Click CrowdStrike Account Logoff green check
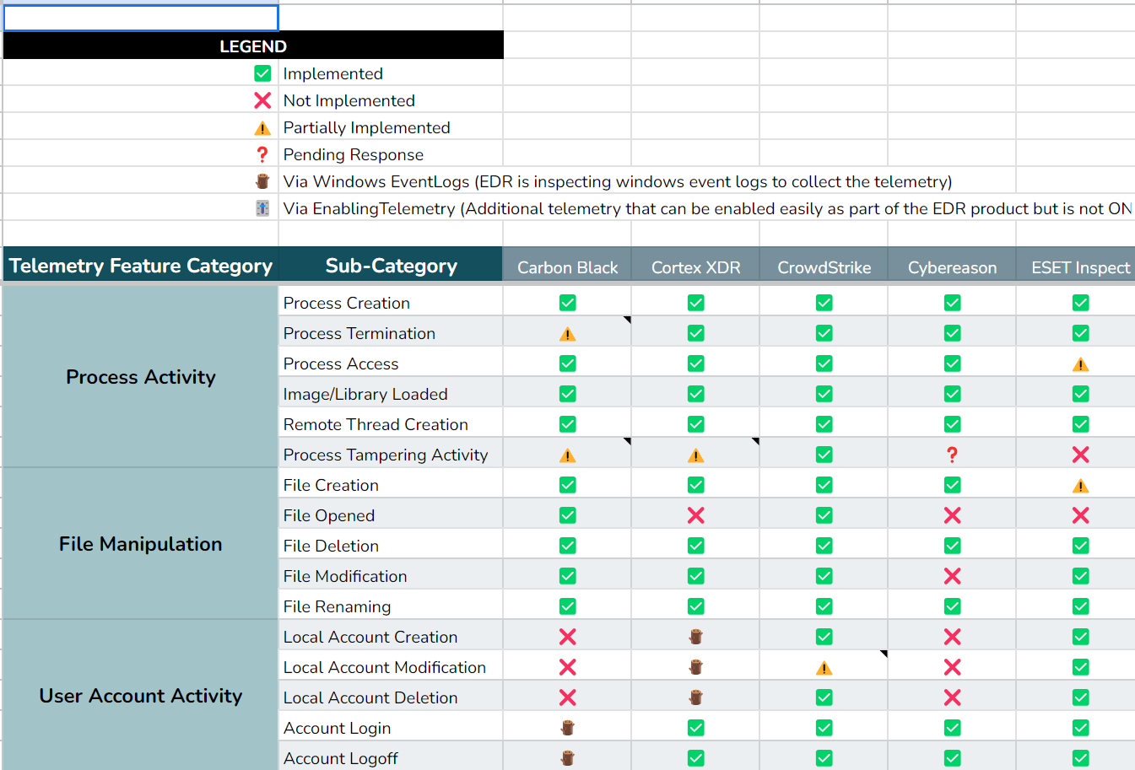 (824, 758)
